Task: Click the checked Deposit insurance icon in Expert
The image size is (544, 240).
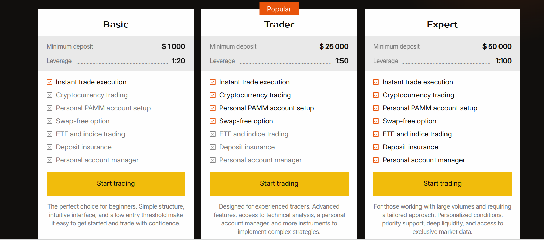Action: point(376,147)
